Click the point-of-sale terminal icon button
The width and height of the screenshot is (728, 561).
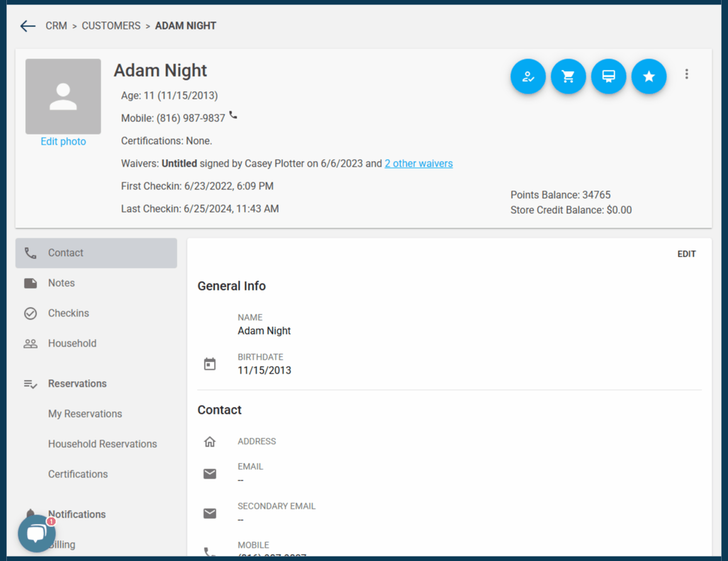[x=608, y=77]
